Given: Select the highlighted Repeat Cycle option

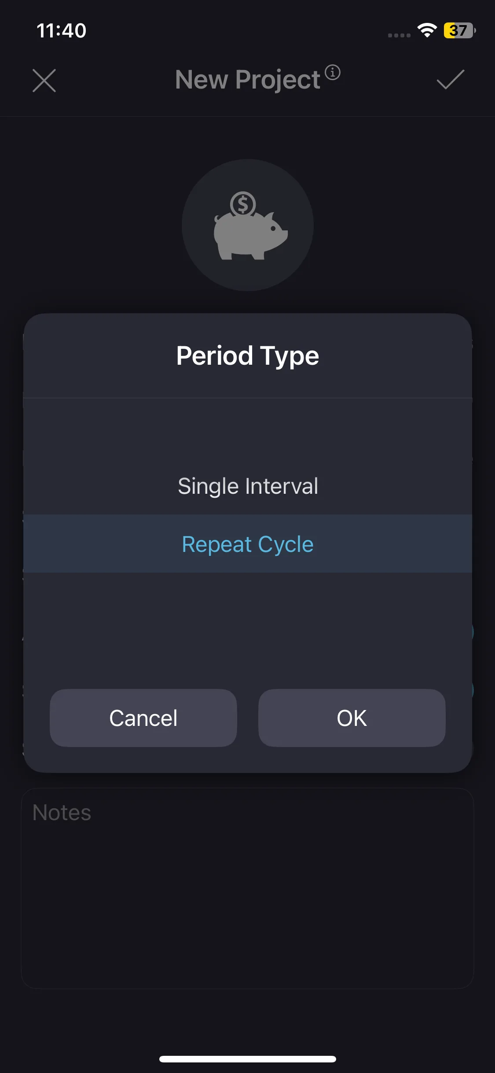Looking at the screenshot, I should pos(248,544).
